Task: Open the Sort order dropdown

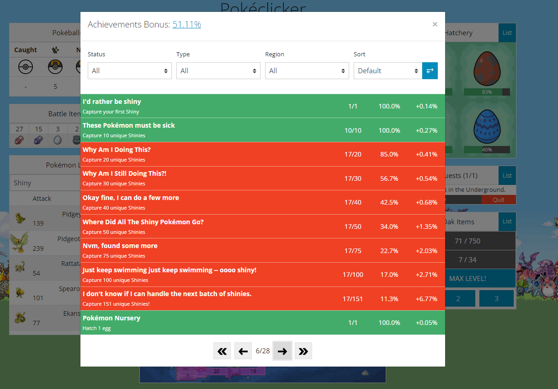Action: (x=388, y=71)
